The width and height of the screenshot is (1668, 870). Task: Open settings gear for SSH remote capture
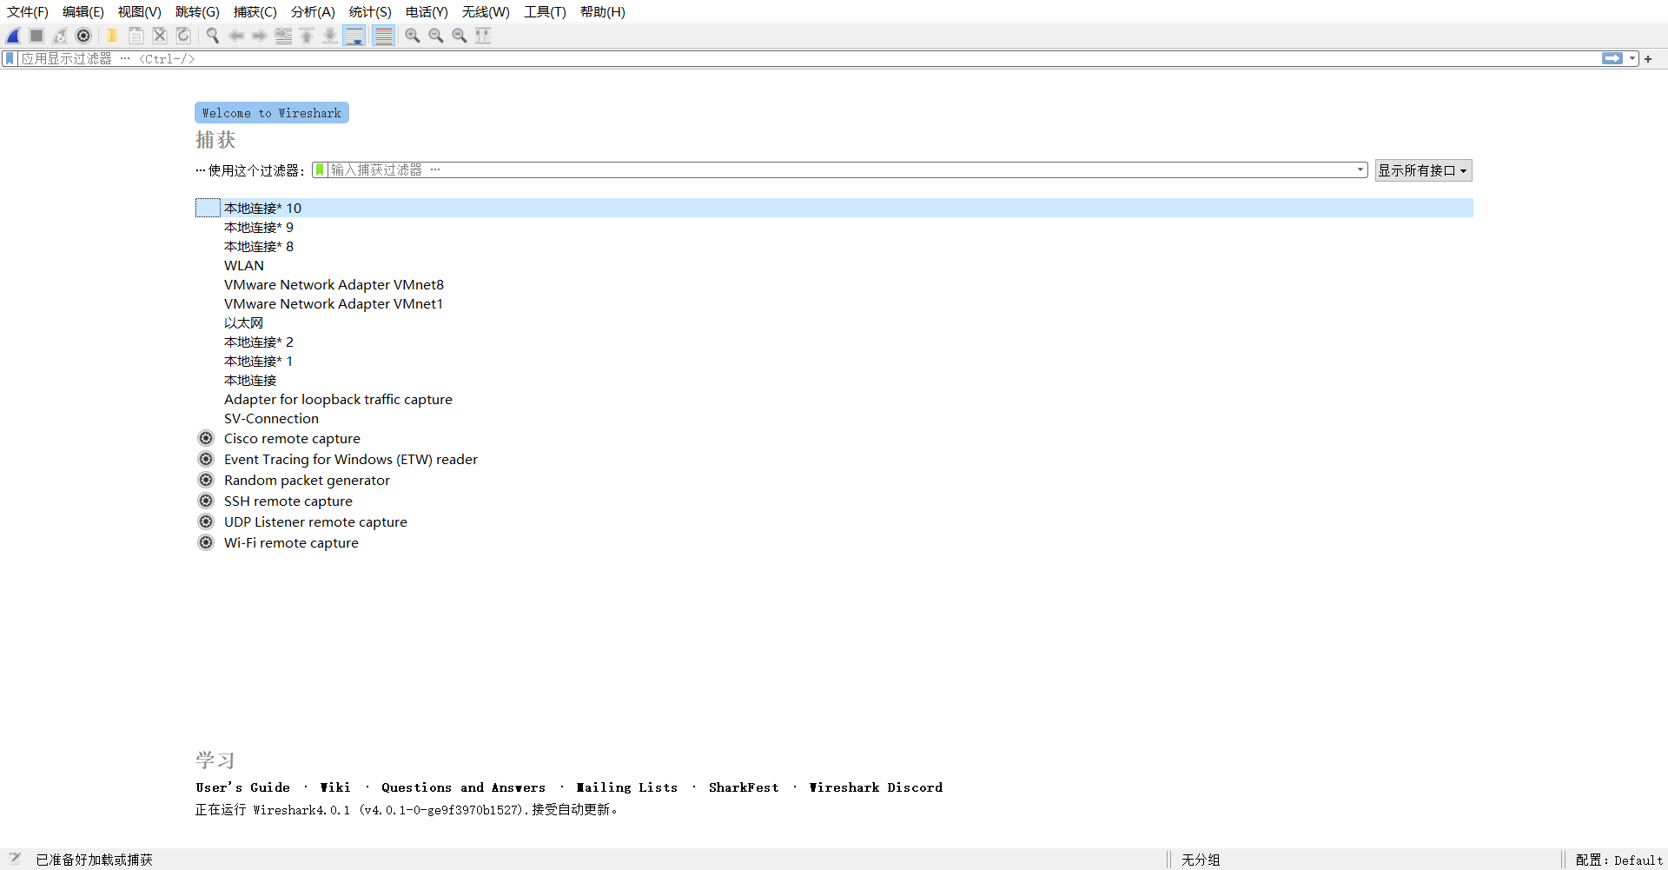pos(206,501)
